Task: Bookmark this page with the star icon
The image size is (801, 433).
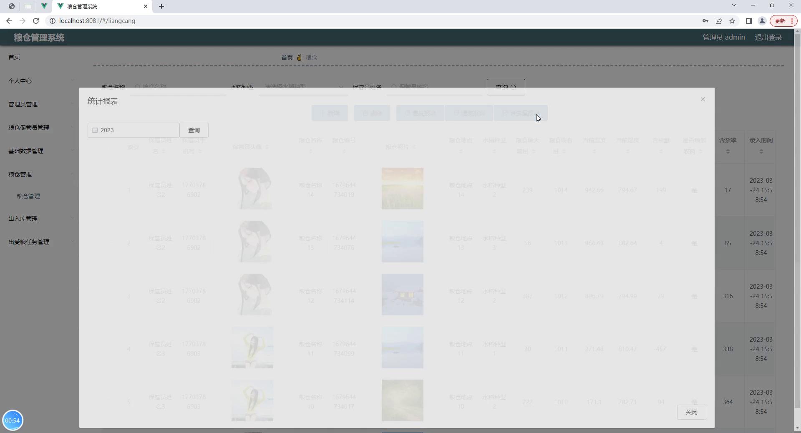Action: pos(732,21)
